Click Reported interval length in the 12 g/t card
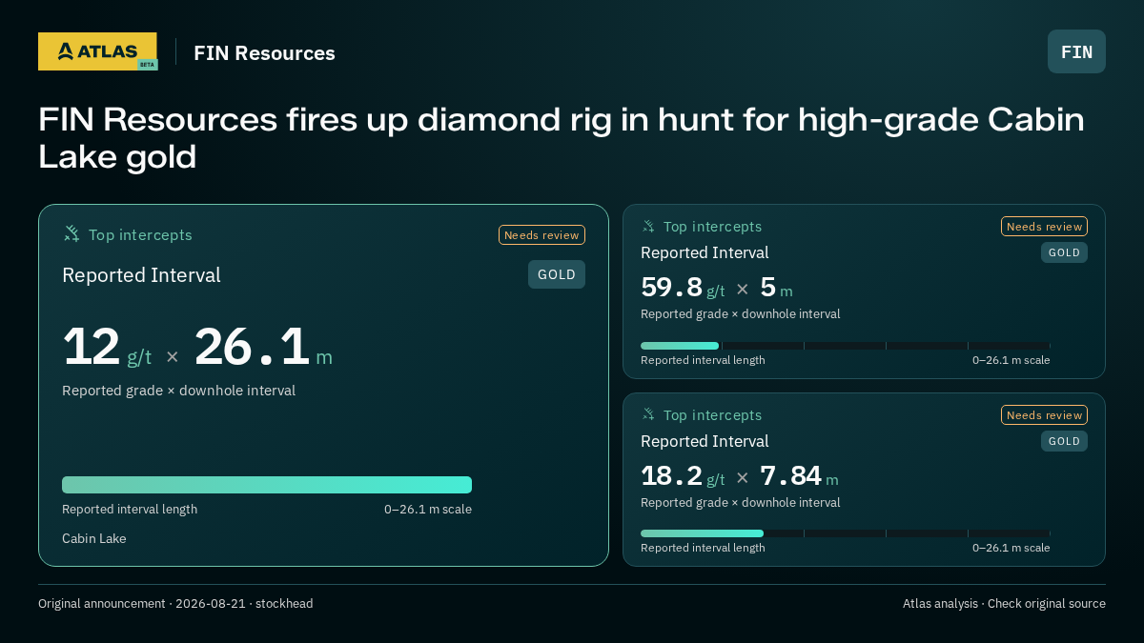1144x643 pixels. (130, 509)
